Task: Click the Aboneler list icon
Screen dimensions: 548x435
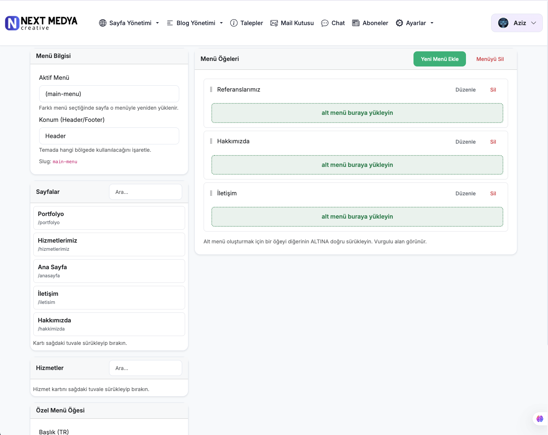Action: (x=356, y=23)
